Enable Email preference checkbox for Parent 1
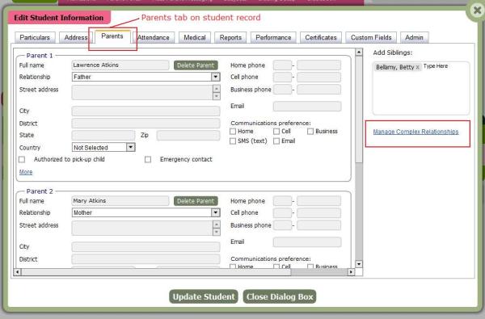485x319 pixels. [276, 141]
